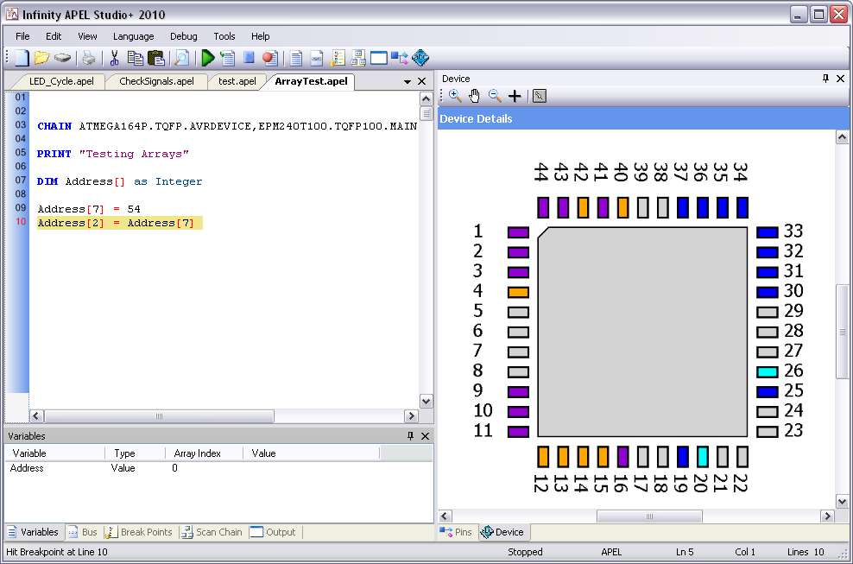Click the red breakpoint toolbar icon
The width and height of the screenshot is (853, 564).
[269, 59]
